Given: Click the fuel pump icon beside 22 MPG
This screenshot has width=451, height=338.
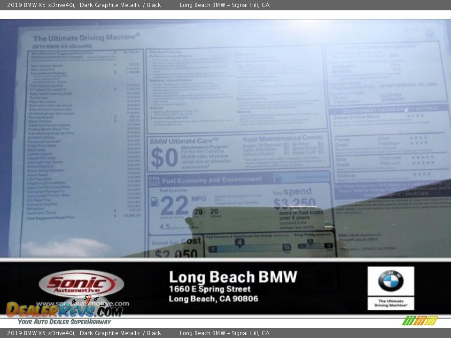Looking at the screenshot, I should (154, 202).
